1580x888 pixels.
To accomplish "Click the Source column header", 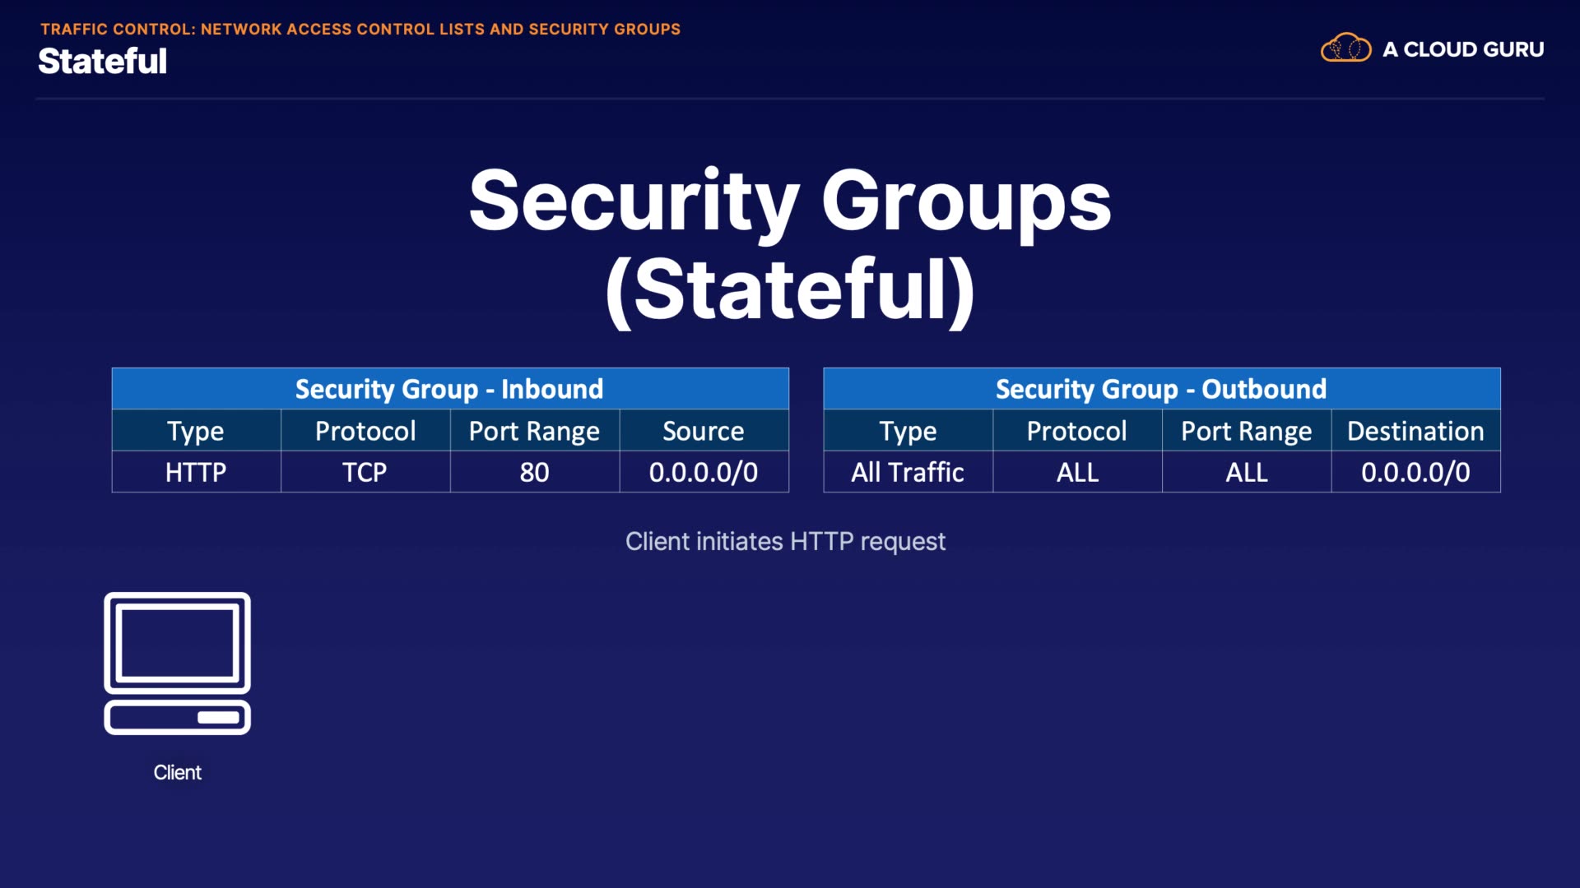I will [x=704, y=431].
